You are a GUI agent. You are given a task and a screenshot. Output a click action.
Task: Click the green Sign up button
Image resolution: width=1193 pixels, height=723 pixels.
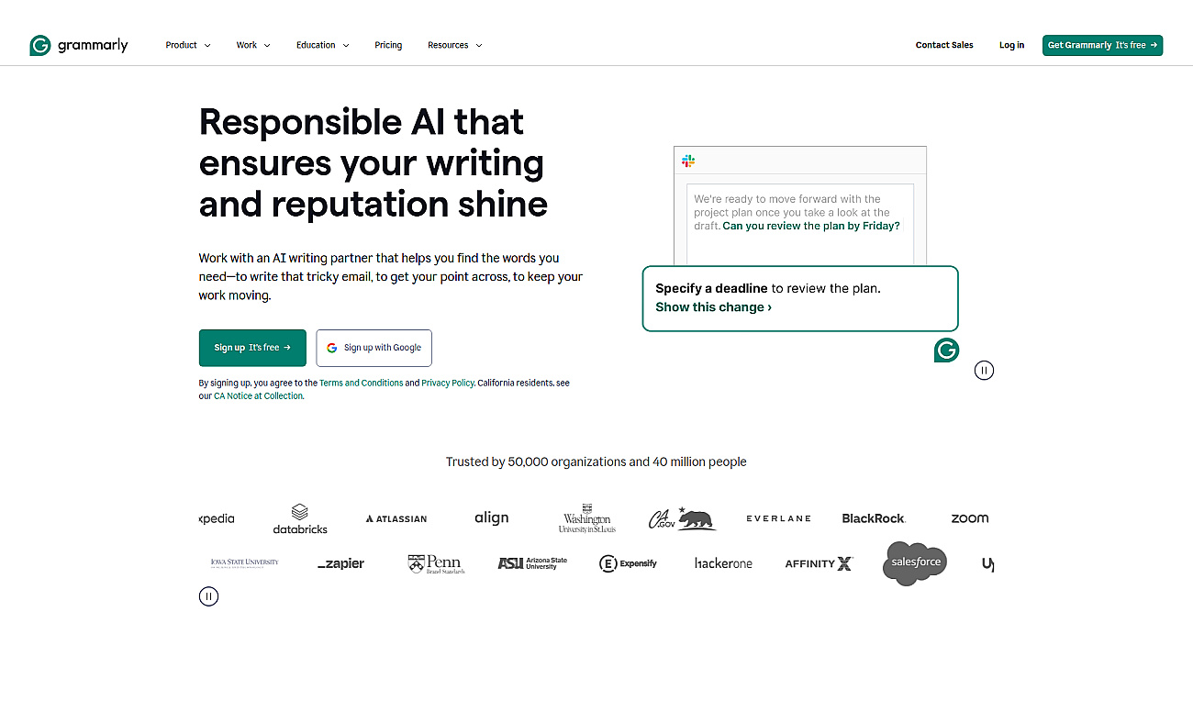point(252,348)
